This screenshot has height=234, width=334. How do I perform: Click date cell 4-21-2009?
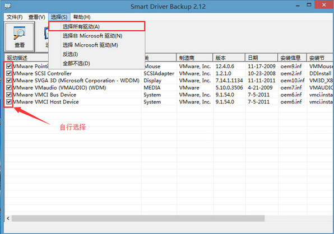[260, 87]
